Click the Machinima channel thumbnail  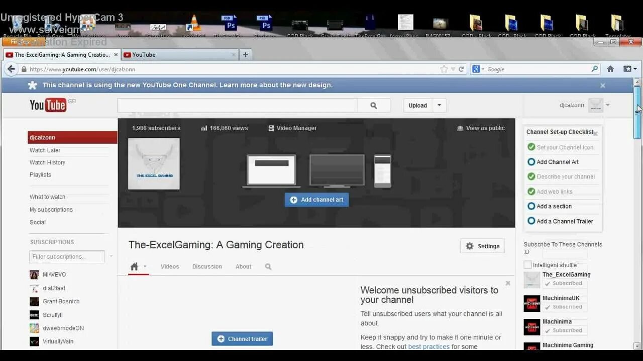(x=532, y=327)
